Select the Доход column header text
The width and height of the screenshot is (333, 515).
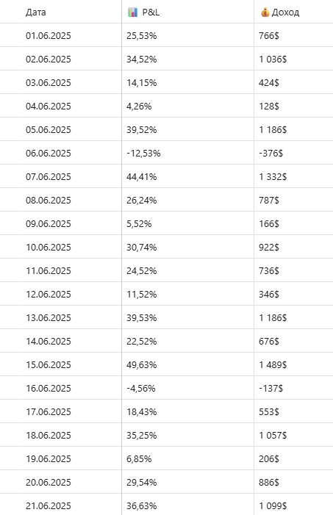(x=285, y=12)
